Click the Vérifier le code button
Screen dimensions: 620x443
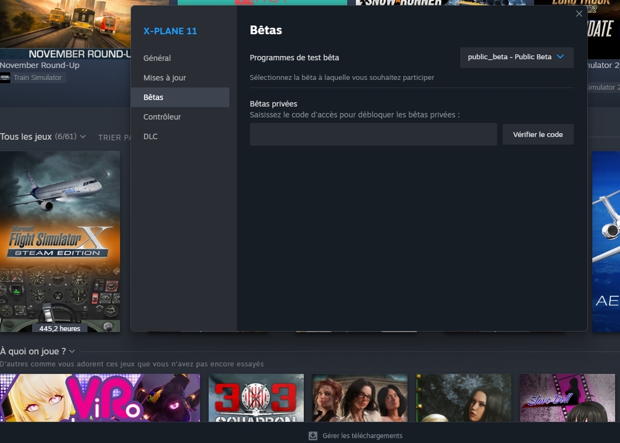(x=538, y=134)
